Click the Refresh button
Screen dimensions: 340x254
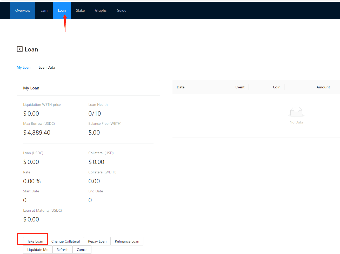click(62, 250)
